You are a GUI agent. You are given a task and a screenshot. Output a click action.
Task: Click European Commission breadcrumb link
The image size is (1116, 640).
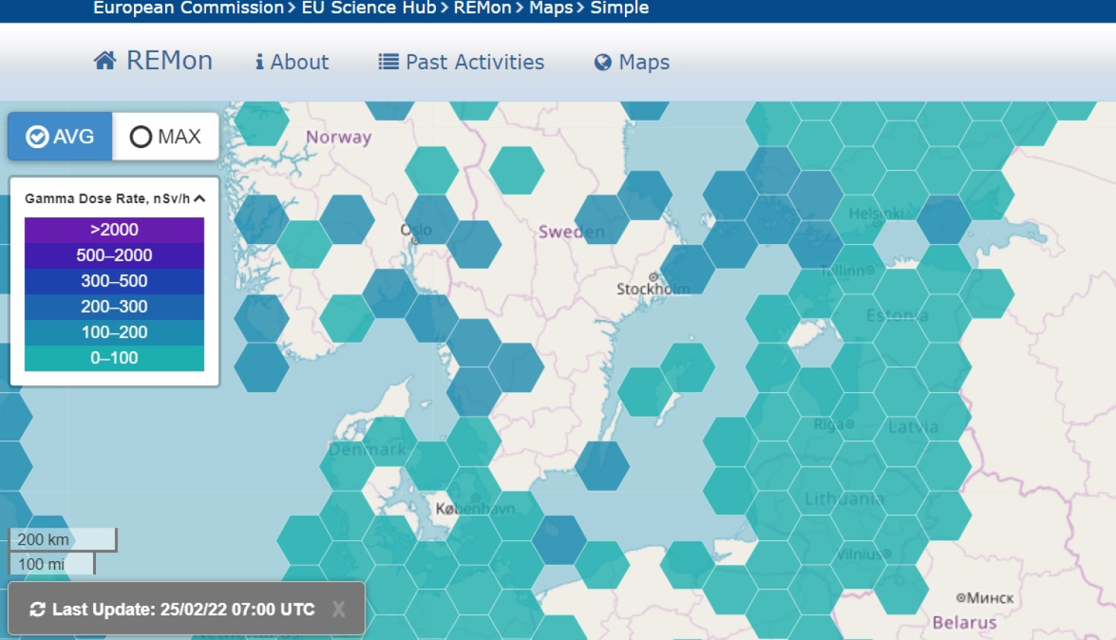[188, 8]
